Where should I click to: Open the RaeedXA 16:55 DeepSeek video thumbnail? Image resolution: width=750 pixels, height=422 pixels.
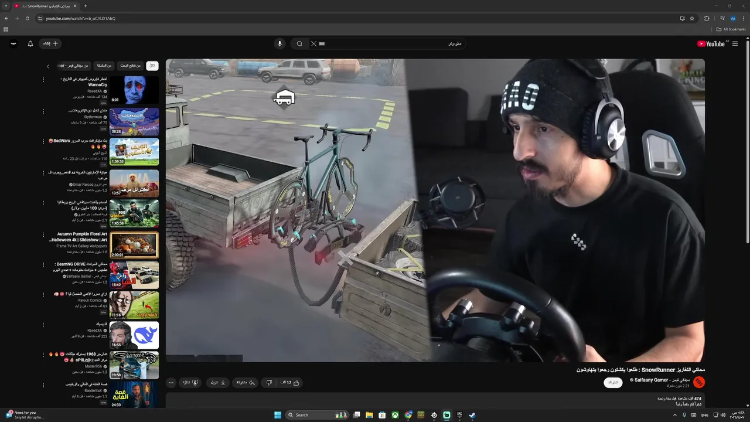click(134, 335)
